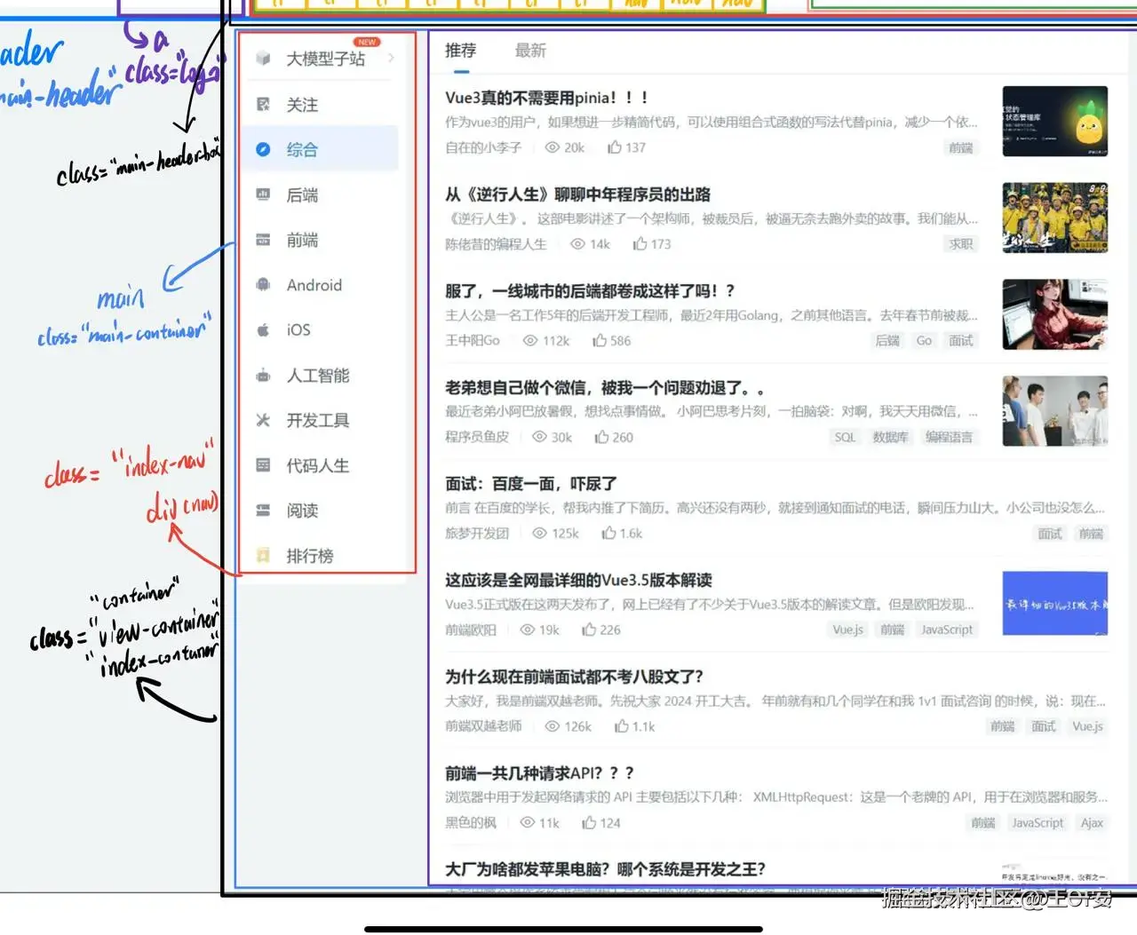Click author name 前端双越老师
The width and height of the screenshot is (1137, 935).
(x=483, y=726)
